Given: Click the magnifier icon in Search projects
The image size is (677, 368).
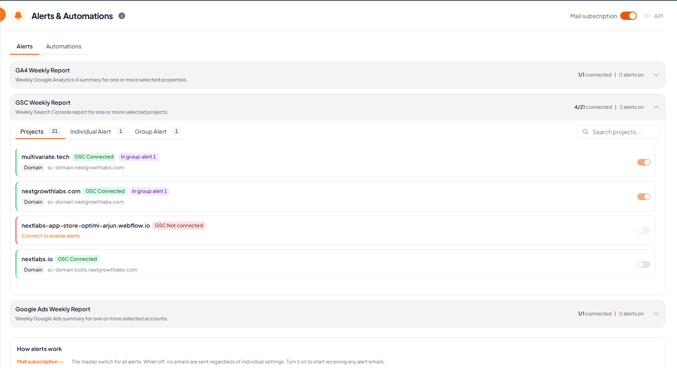Looking at the screenshot, I should [585, 132].
